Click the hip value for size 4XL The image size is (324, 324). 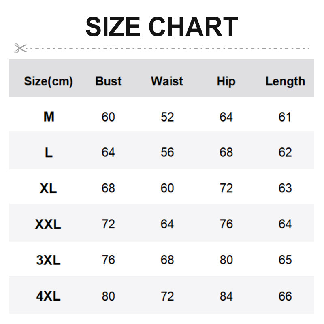[x=226, y=296]
